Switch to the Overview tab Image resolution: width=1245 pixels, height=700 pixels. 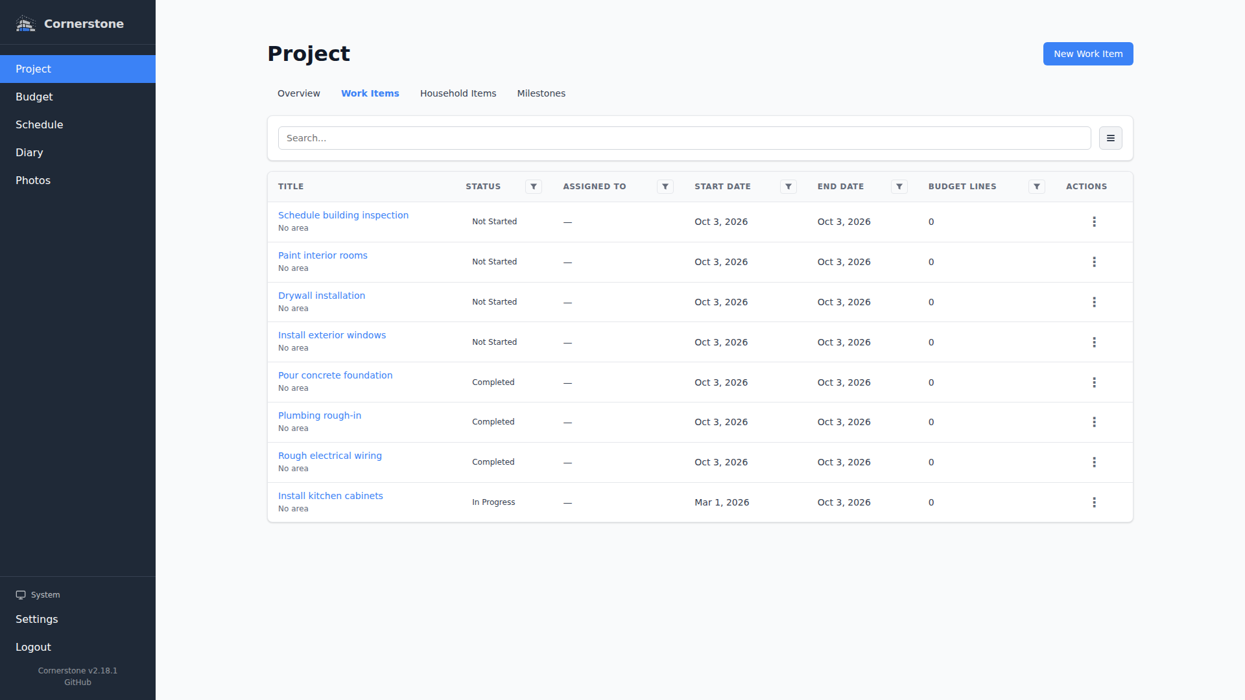point(299,93)
